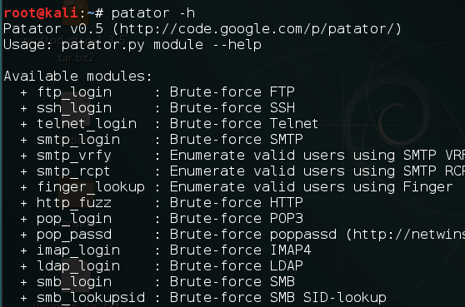
Task: Click the smtp_rcpt module entry
Action: [x=73, y=171]
